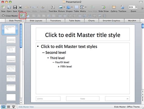Click the slide area scroll down arrow
Image resolution: width=144 pixels, height=109 pixels.
pos(142,94)
